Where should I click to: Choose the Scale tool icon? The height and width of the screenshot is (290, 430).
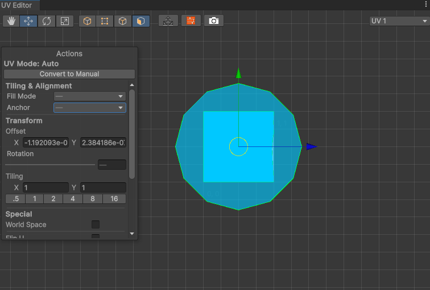point(65,21)
